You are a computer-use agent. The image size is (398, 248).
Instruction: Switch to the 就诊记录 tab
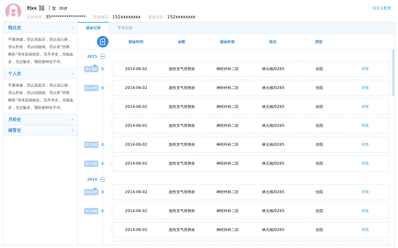[x=93, y=28]
